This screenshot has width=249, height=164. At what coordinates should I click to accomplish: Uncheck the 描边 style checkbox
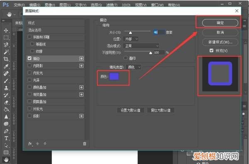point(29,58)
